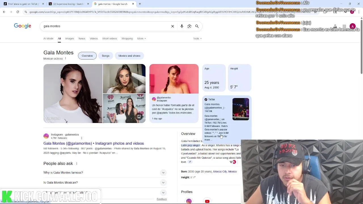This screenshot has height=204, width=363.
Task: Open the More search filters dropdown
Action: coord(141,39)
